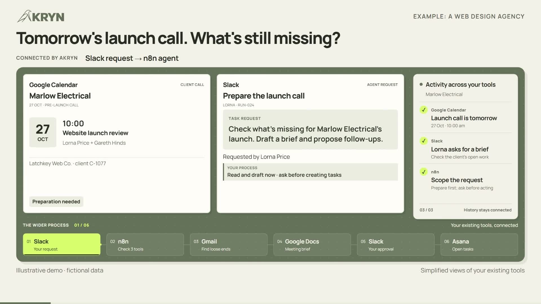Click the '03 / 03' activity counter
This screenshot has width=541, height=304.
(426, 210)
